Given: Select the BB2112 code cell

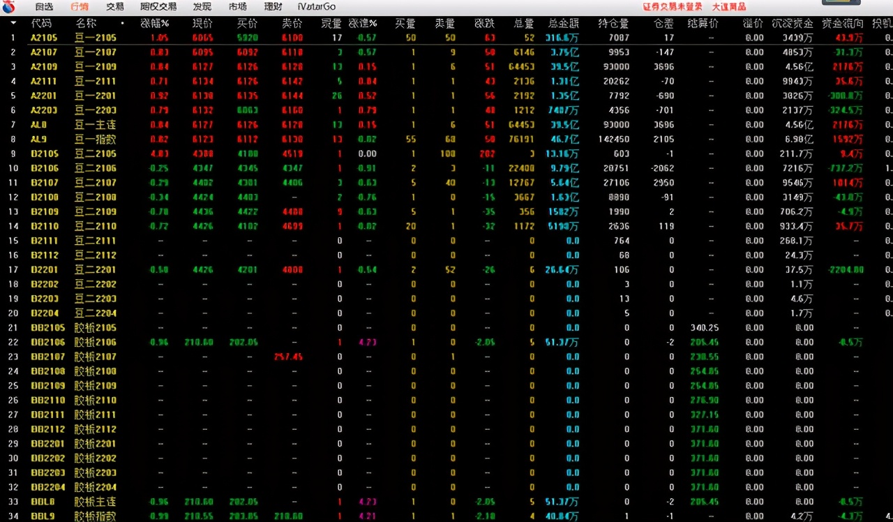Looking at the screenshot, I should click(x=47, y=429).
